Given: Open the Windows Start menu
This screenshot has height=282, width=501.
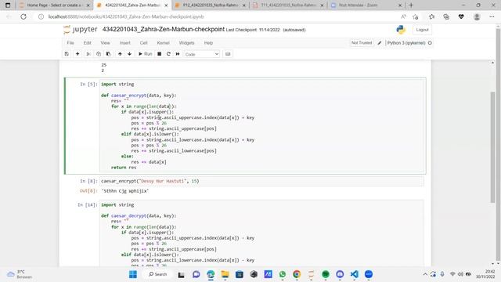Looking at the screenshot, I should point(133,274).
